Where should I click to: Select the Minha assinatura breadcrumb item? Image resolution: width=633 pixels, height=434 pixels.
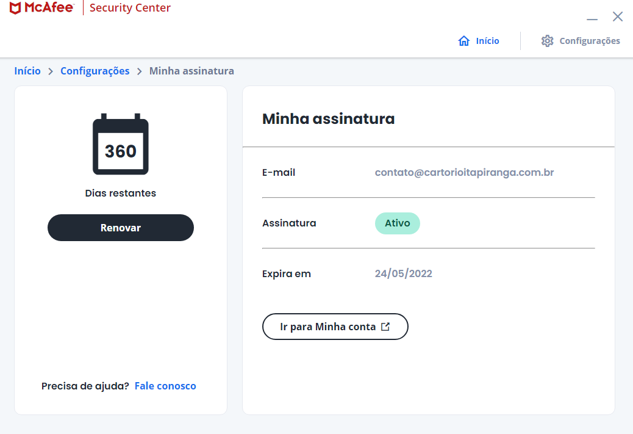tap(191, 71)
